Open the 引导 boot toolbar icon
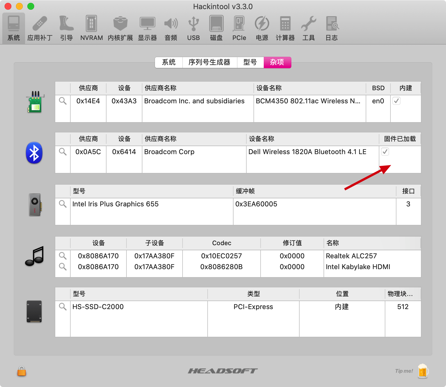Image resolution: width=446 pixels, height=387 pixels. 66,28
